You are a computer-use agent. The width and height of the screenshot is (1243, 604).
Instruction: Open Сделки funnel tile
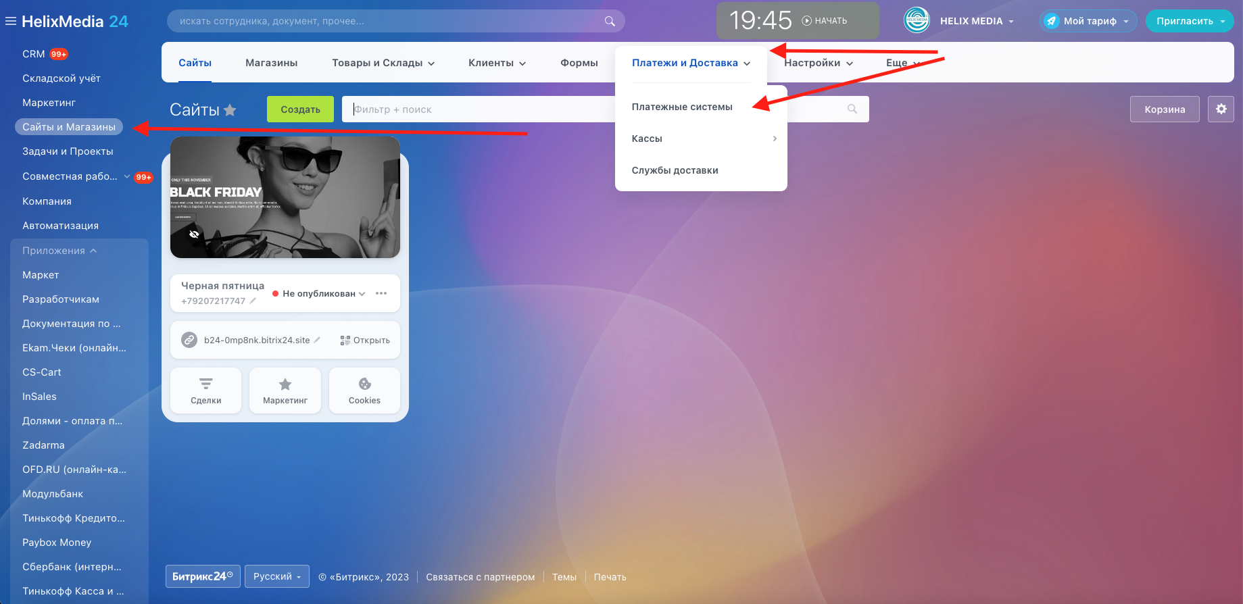(x=205, y=391)
